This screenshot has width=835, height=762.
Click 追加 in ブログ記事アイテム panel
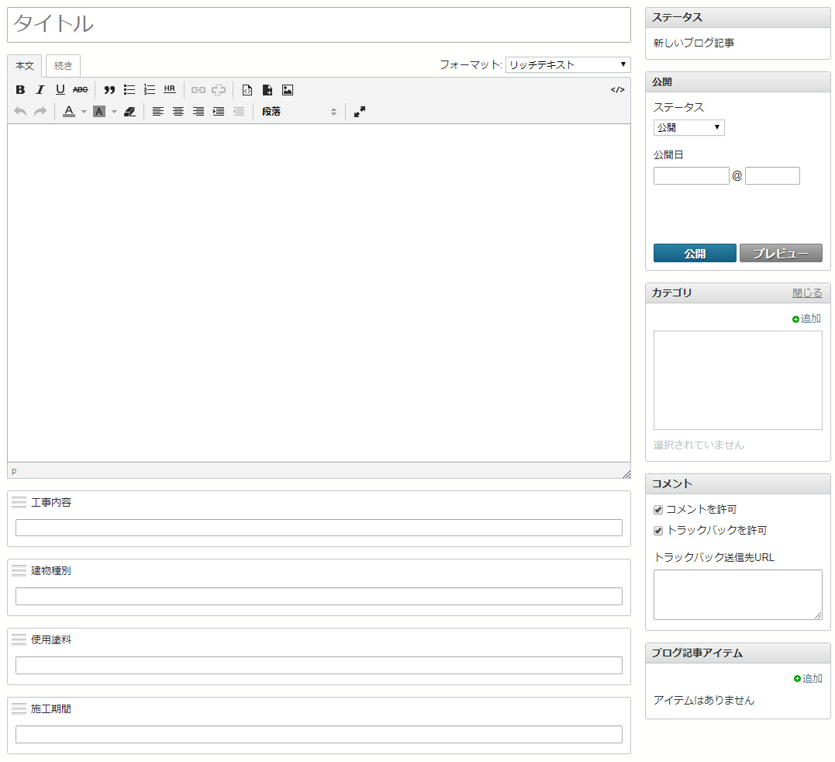pyautogui.click(x=808, y=678)
